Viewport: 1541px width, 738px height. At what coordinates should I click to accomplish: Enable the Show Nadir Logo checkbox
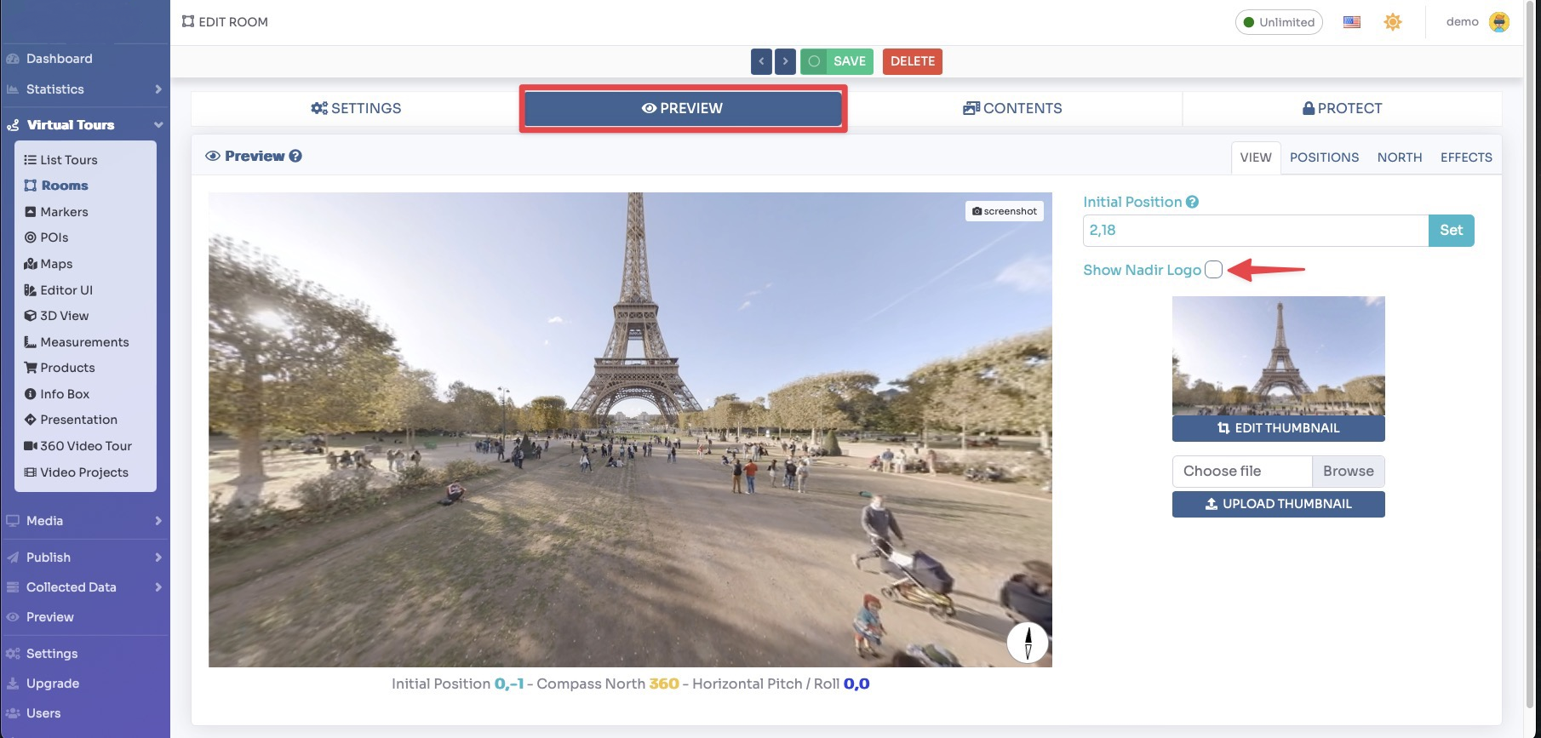tap(1214, 270)
